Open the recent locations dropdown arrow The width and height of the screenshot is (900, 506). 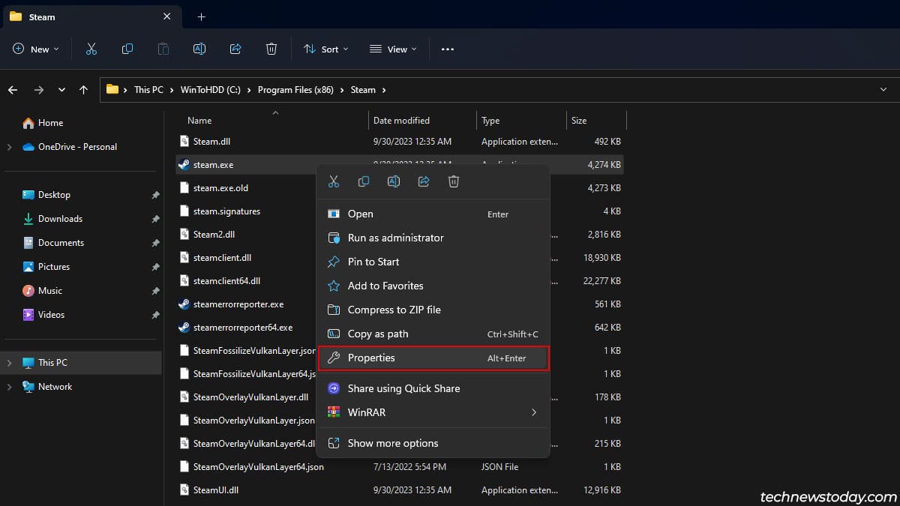[x=61, y=89]
